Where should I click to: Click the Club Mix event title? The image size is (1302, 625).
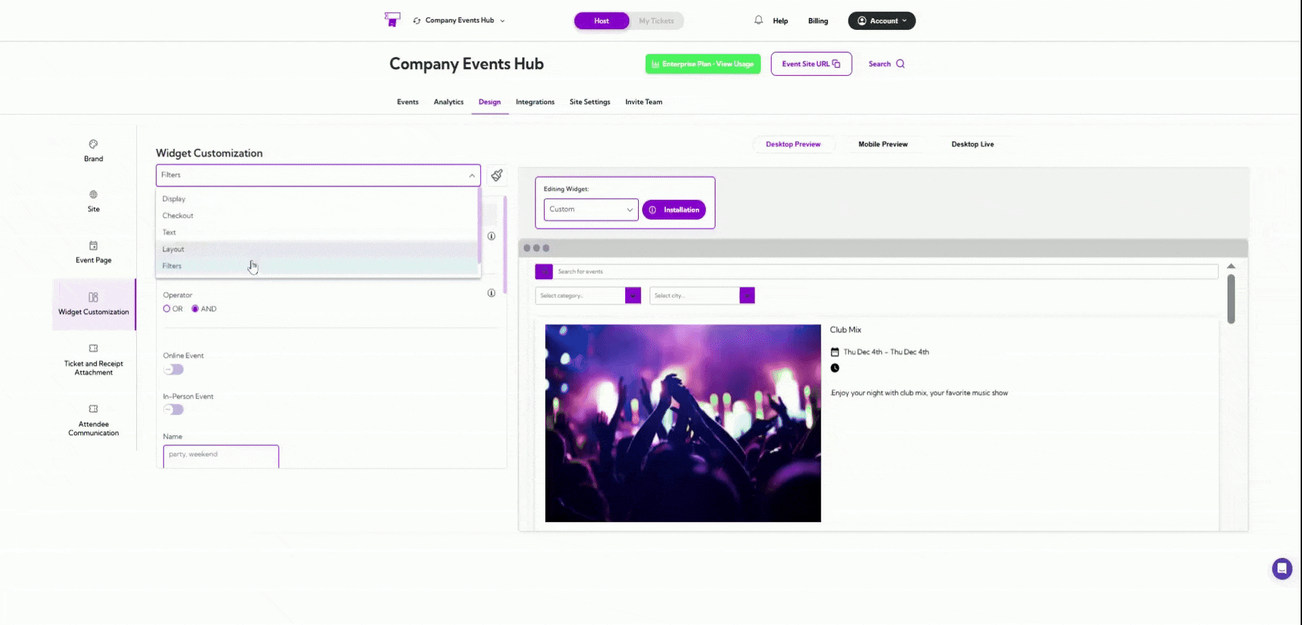(x=846, y=330)
